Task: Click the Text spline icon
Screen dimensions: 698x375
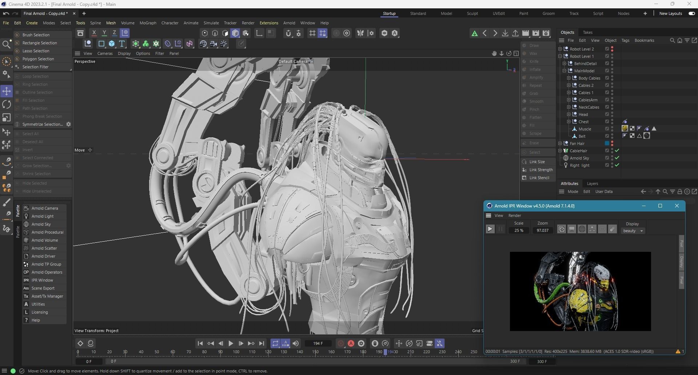Action: (x=122, y=44)
